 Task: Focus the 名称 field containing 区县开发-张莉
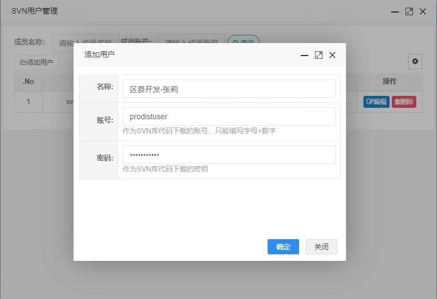pyautogui.click(x=229, y=89)
